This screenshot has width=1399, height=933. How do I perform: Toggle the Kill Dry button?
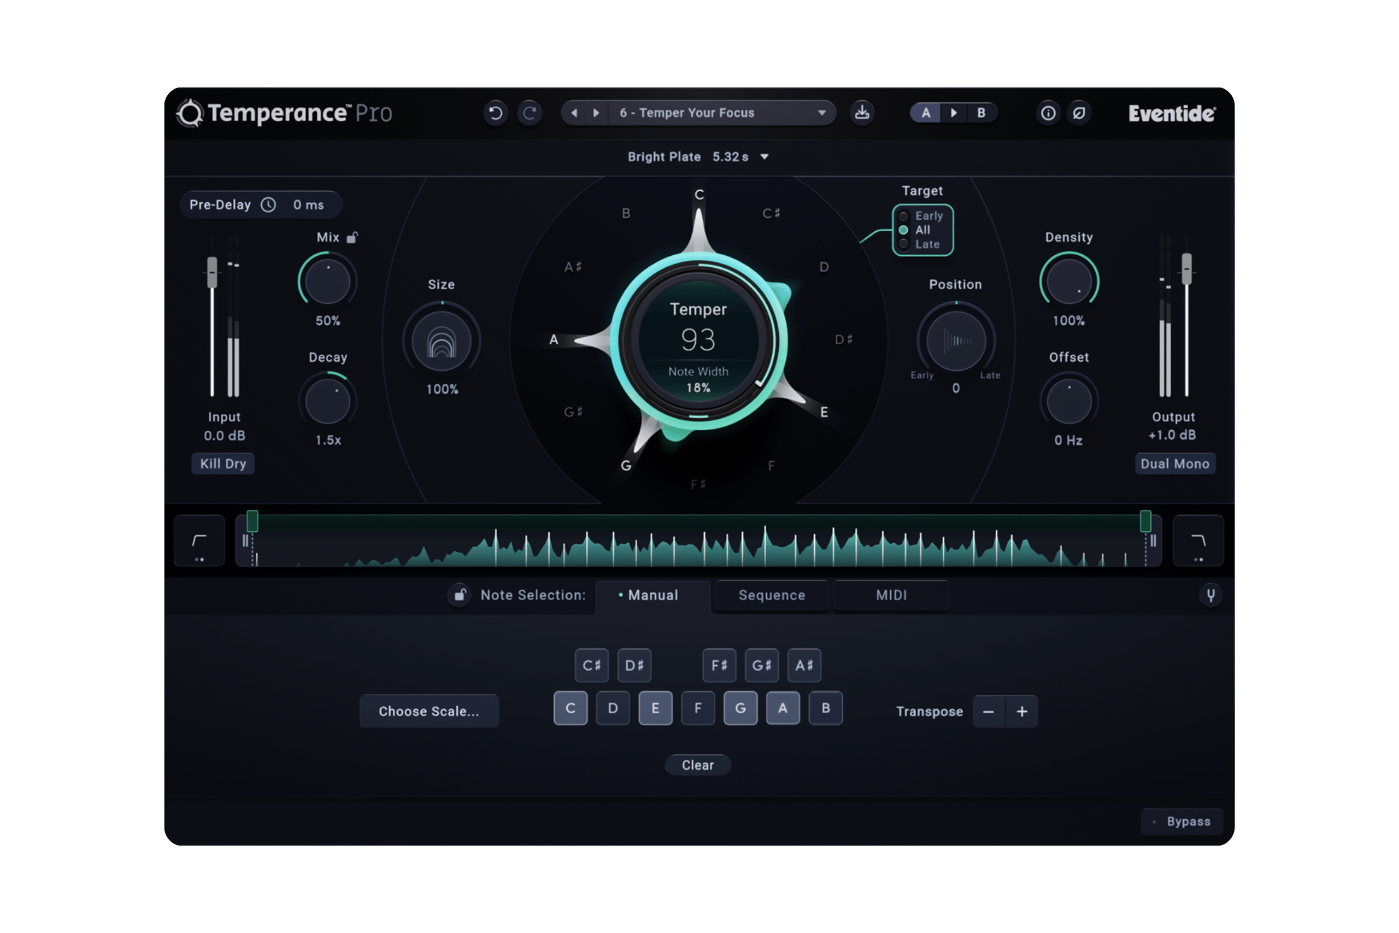pyautogui.click(x=223, y=463)
